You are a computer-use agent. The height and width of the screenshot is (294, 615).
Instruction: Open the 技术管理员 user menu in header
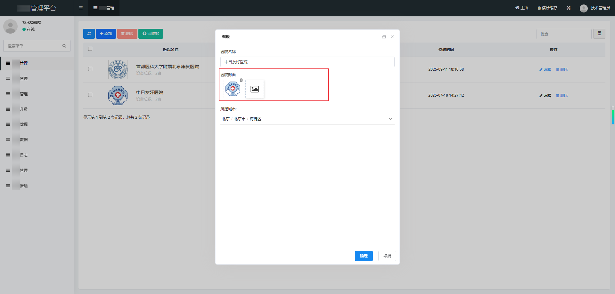(x=595, y=8)
